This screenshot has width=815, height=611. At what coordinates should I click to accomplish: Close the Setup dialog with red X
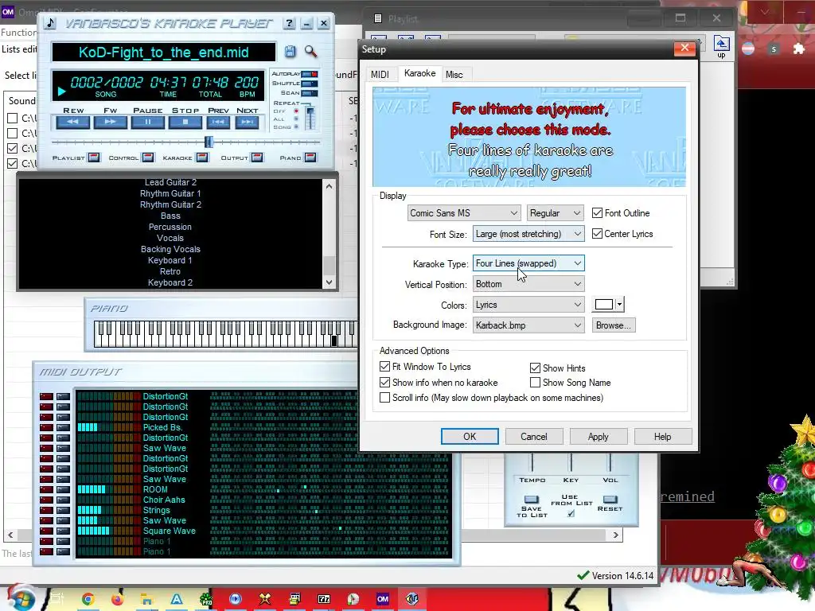coord(684,49)
